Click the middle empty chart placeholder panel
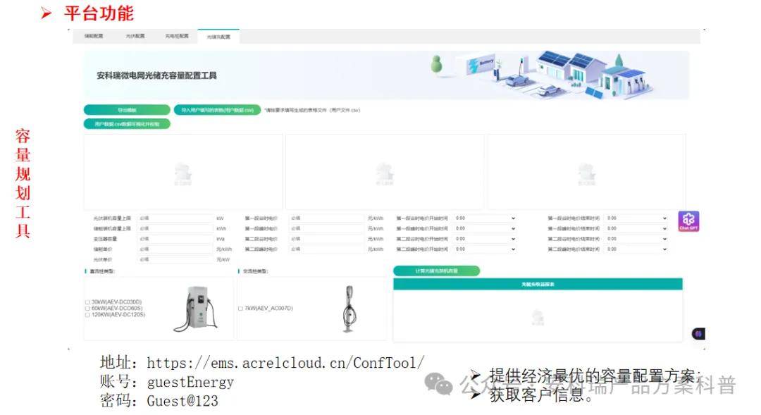This screenshot has width=761, height=415. click(385, 172)
